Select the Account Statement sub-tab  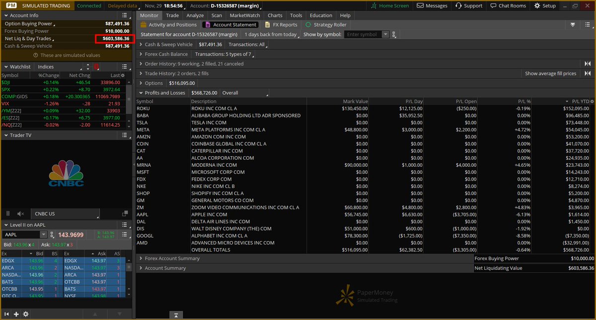click(230, 24)
